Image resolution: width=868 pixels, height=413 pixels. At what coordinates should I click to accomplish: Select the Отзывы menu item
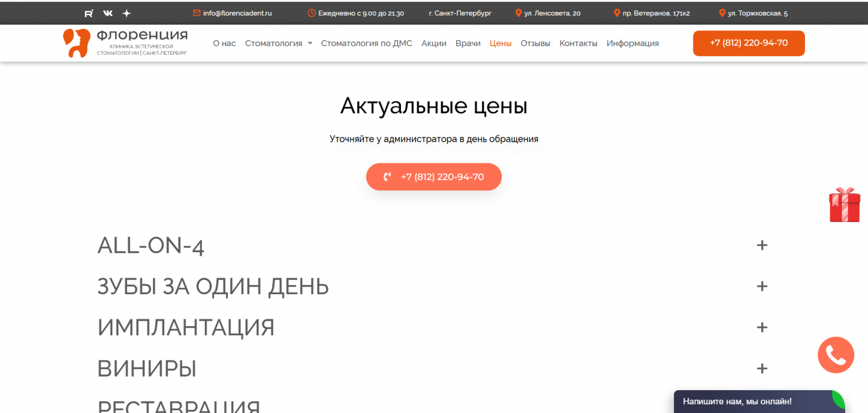pos(535,43)
